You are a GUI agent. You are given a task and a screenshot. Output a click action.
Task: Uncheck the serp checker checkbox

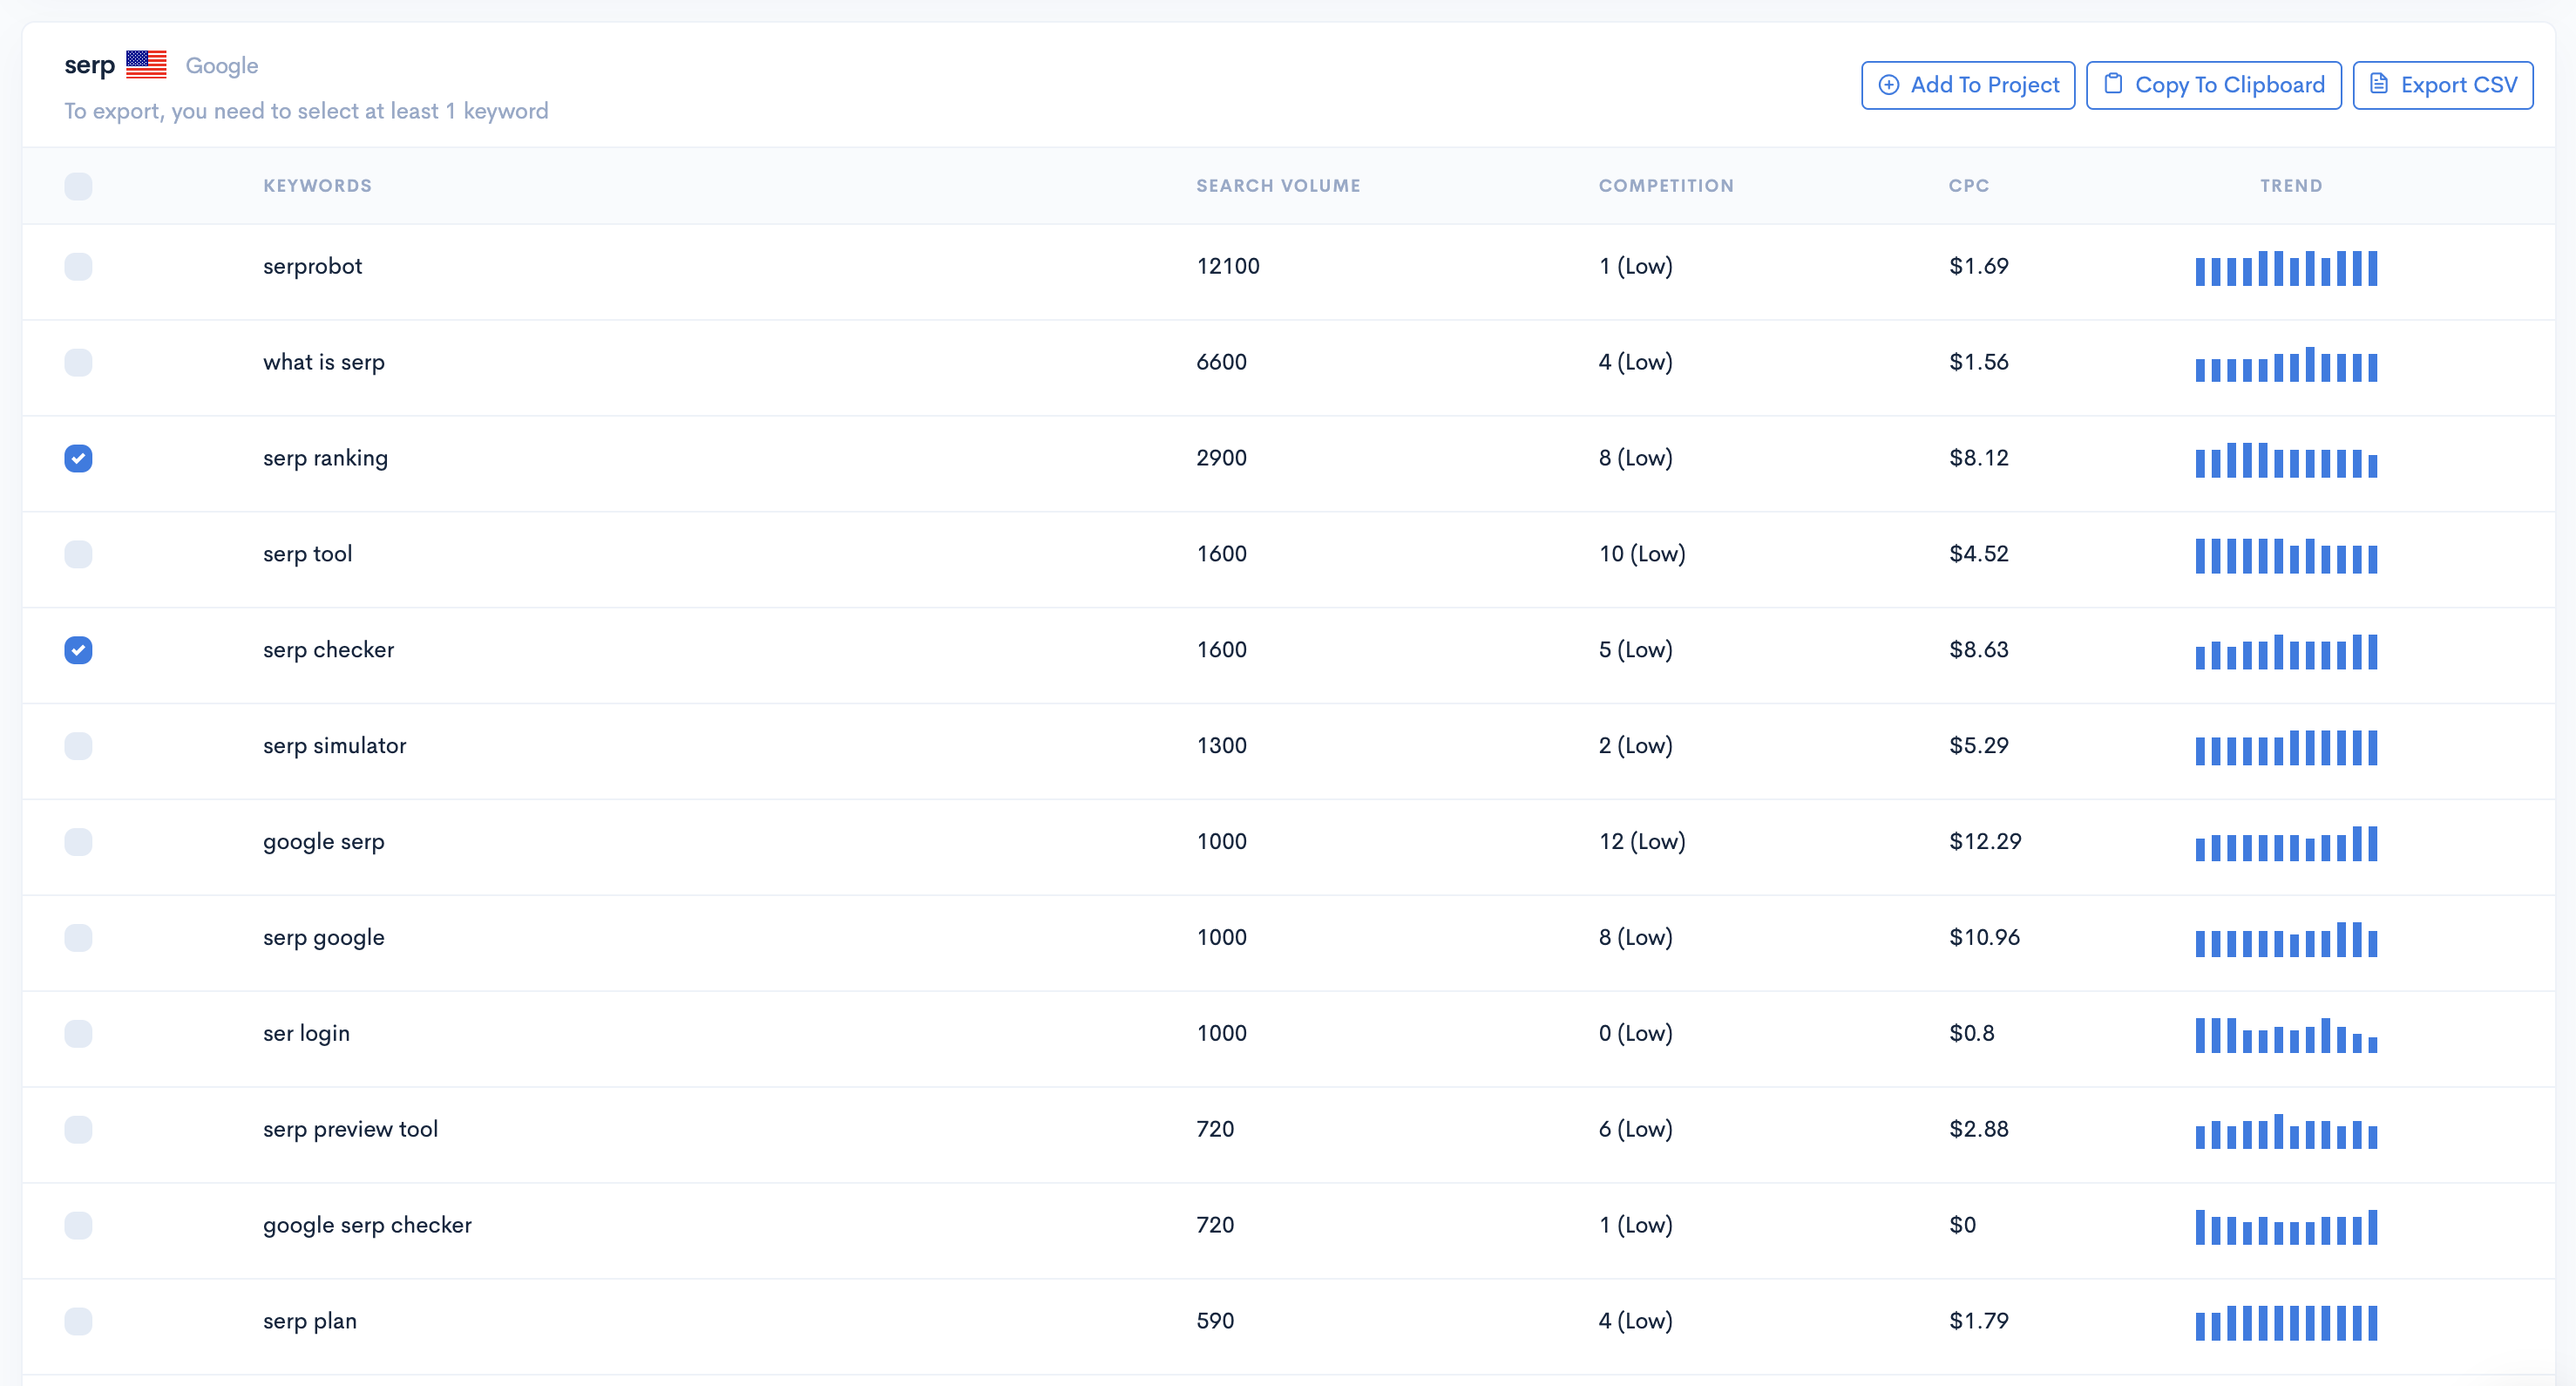(x=78, y=650)
